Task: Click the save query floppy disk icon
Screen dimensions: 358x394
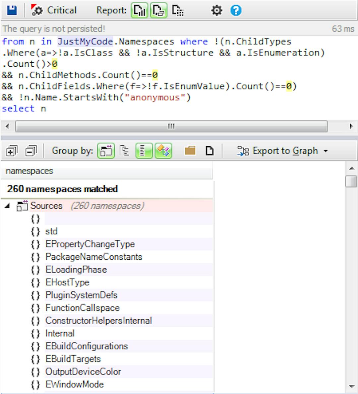Action: pyautogui.click(x=12, y=10)
